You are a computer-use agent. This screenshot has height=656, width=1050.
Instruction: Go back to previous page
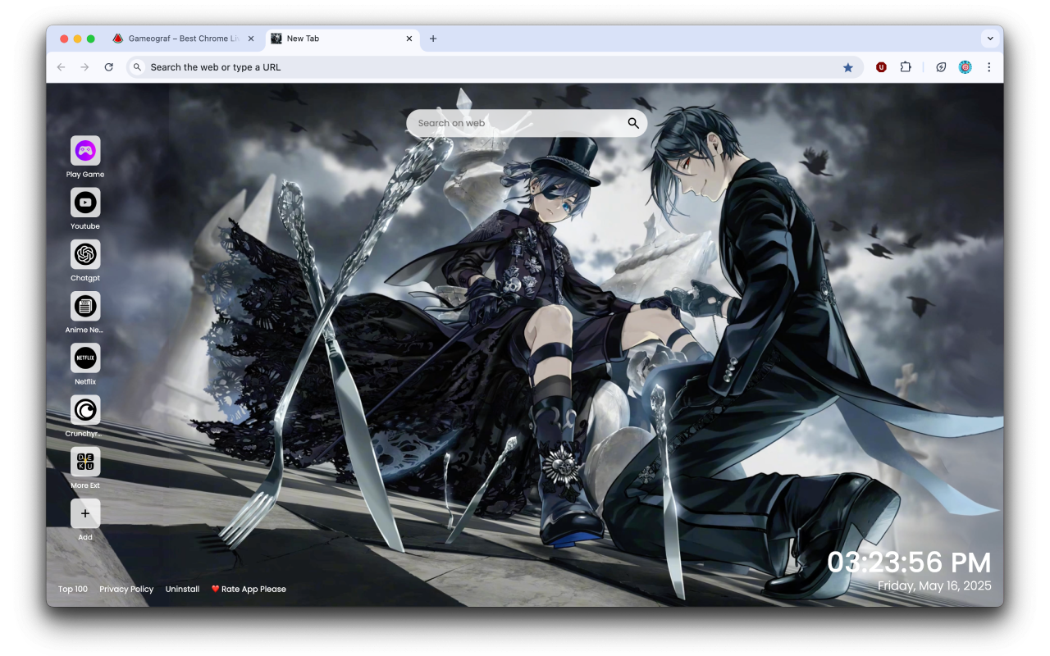(61, 67)
